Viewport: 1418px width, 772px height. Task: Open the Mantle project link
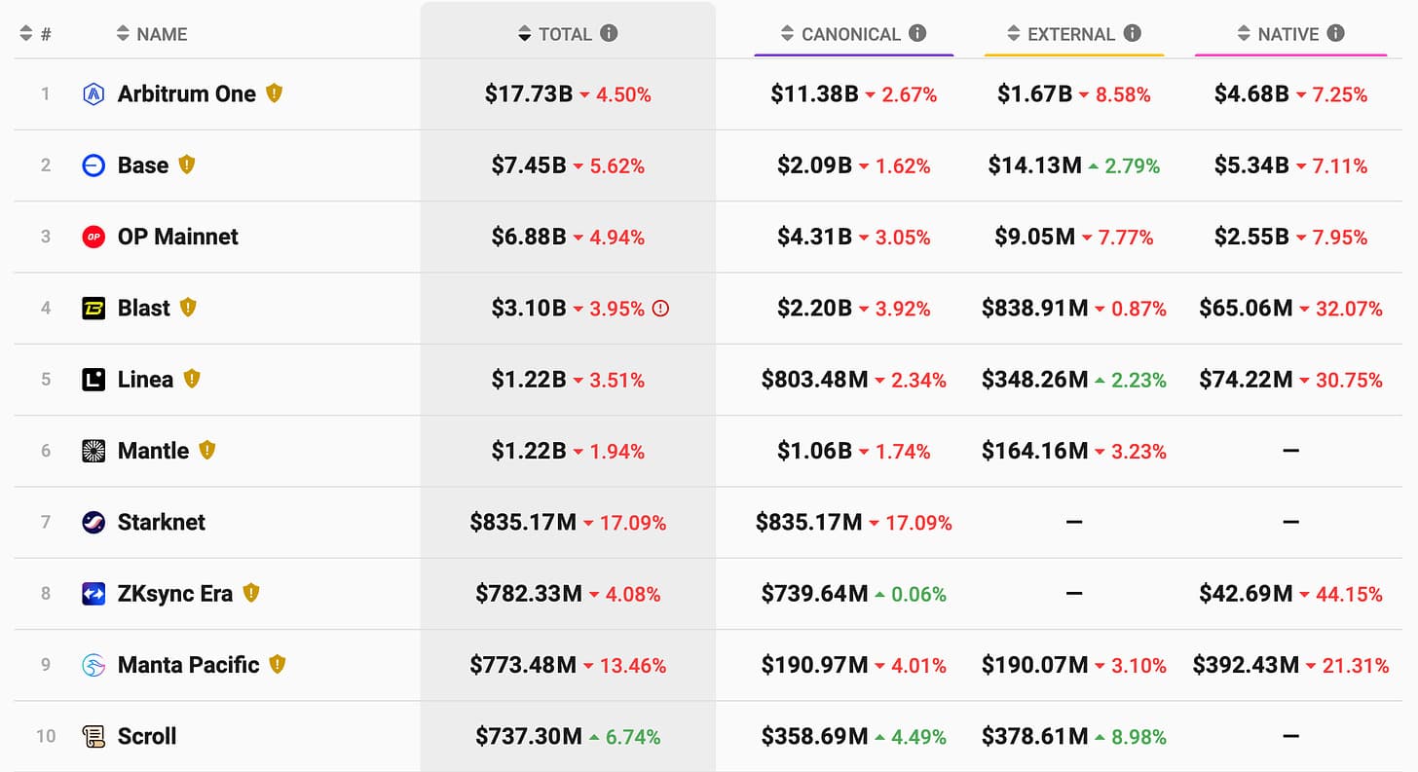pos(154,451)
